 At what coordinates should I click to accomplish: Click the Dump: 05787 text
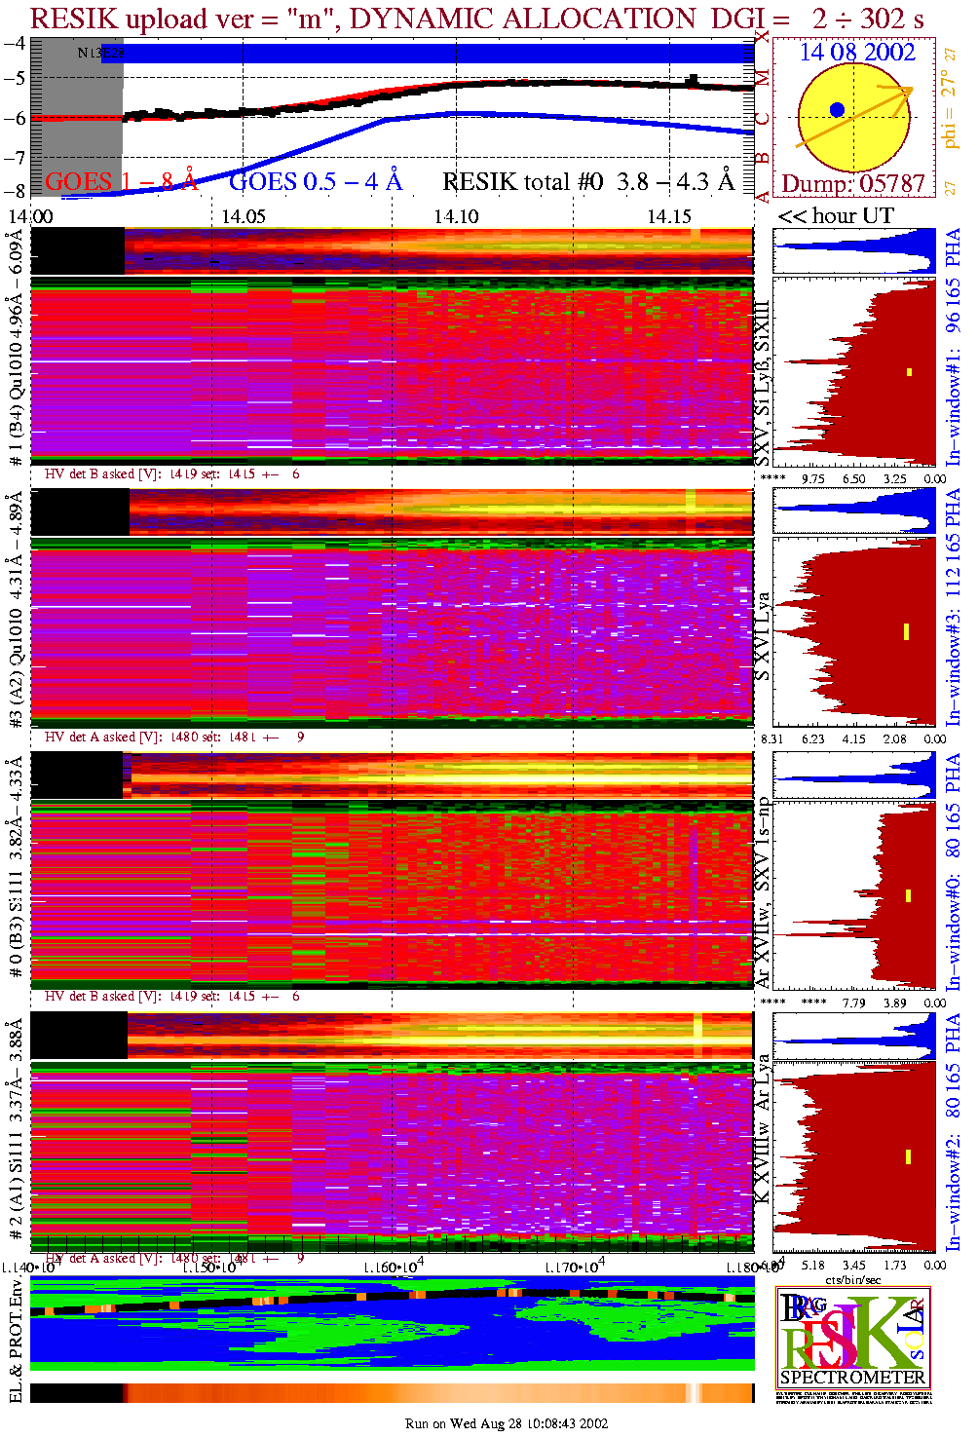853,184
